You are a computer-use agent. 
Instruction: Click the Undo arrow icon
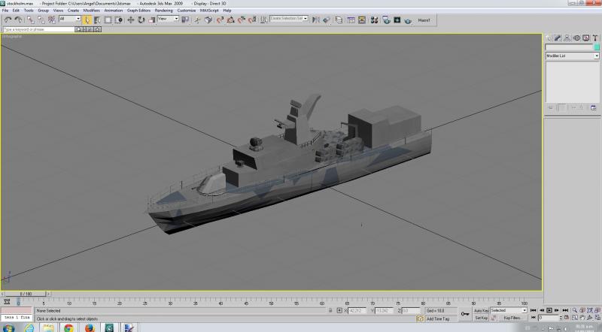(8, 20)
